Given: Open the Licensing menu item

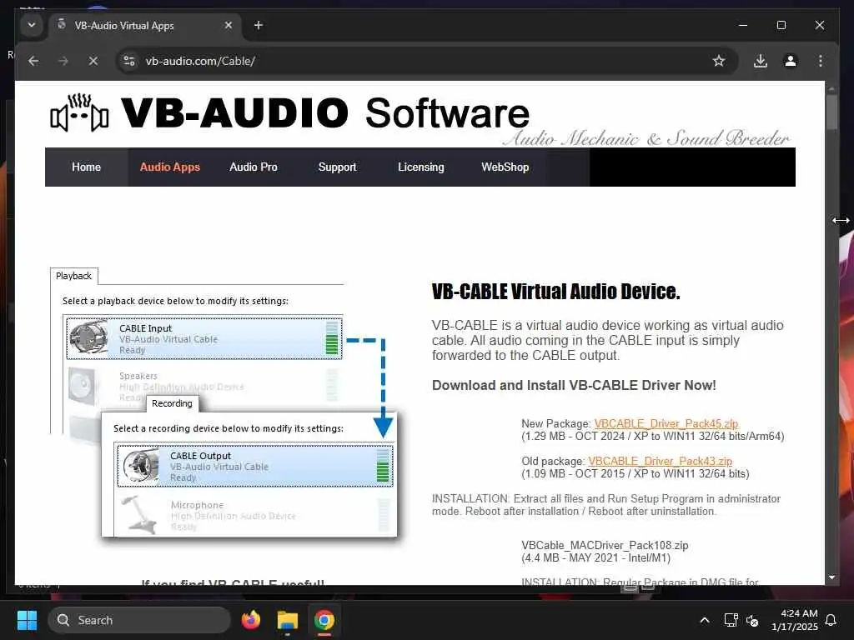Looking at the screenshot, I should tap(421, 167).
